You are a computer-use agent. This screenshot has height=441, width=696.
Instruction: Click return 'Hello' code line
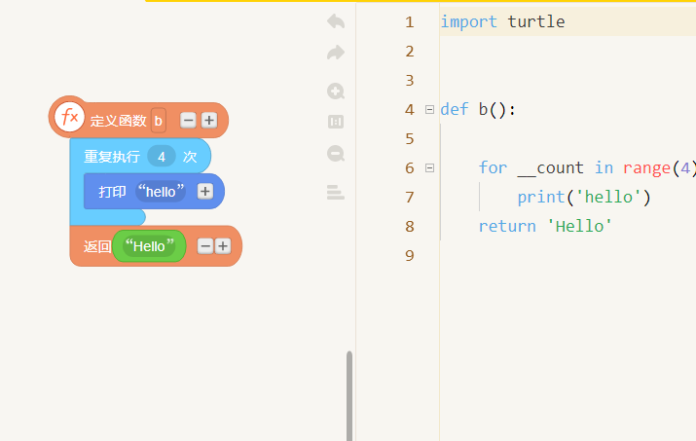coord(545,226)
